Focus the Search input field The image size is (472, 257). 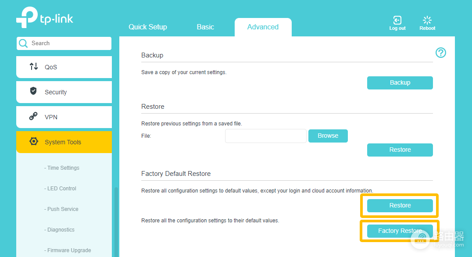pos(64,43)
